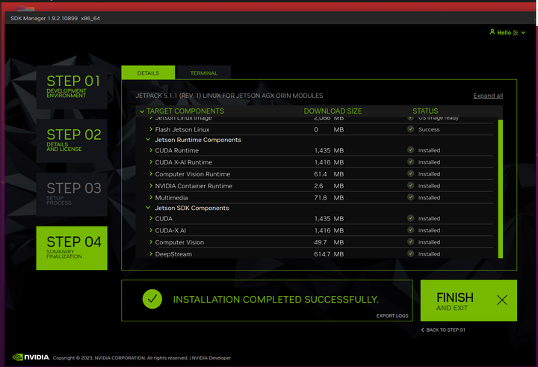This screenshot has height=367, width=538.
Task: Click the FINISH AND EXIT button
Action: pos(469,300)
